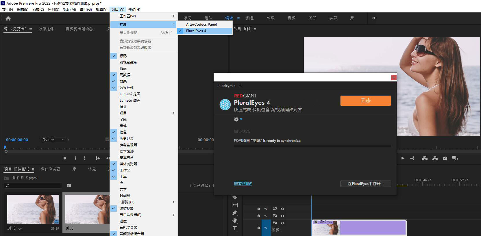481x236 pixels.
Task: Select the 测试.mov clip on timeline
Action: point(359,228)
